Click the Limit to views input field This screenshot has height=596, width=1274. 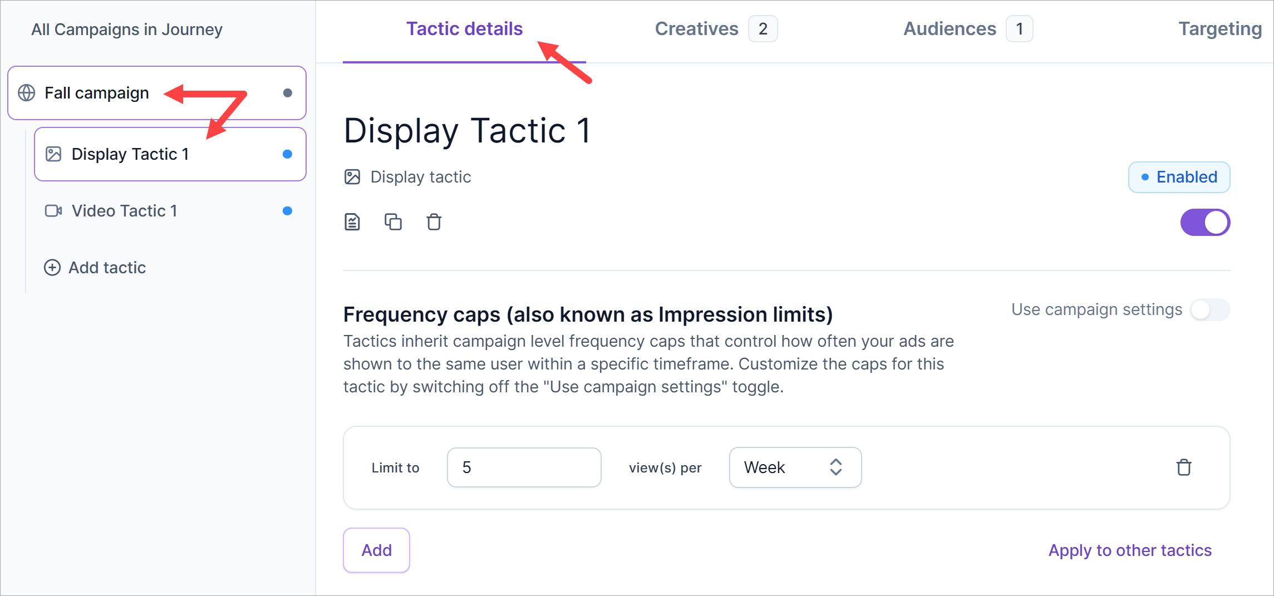click(x=524, y=467)
